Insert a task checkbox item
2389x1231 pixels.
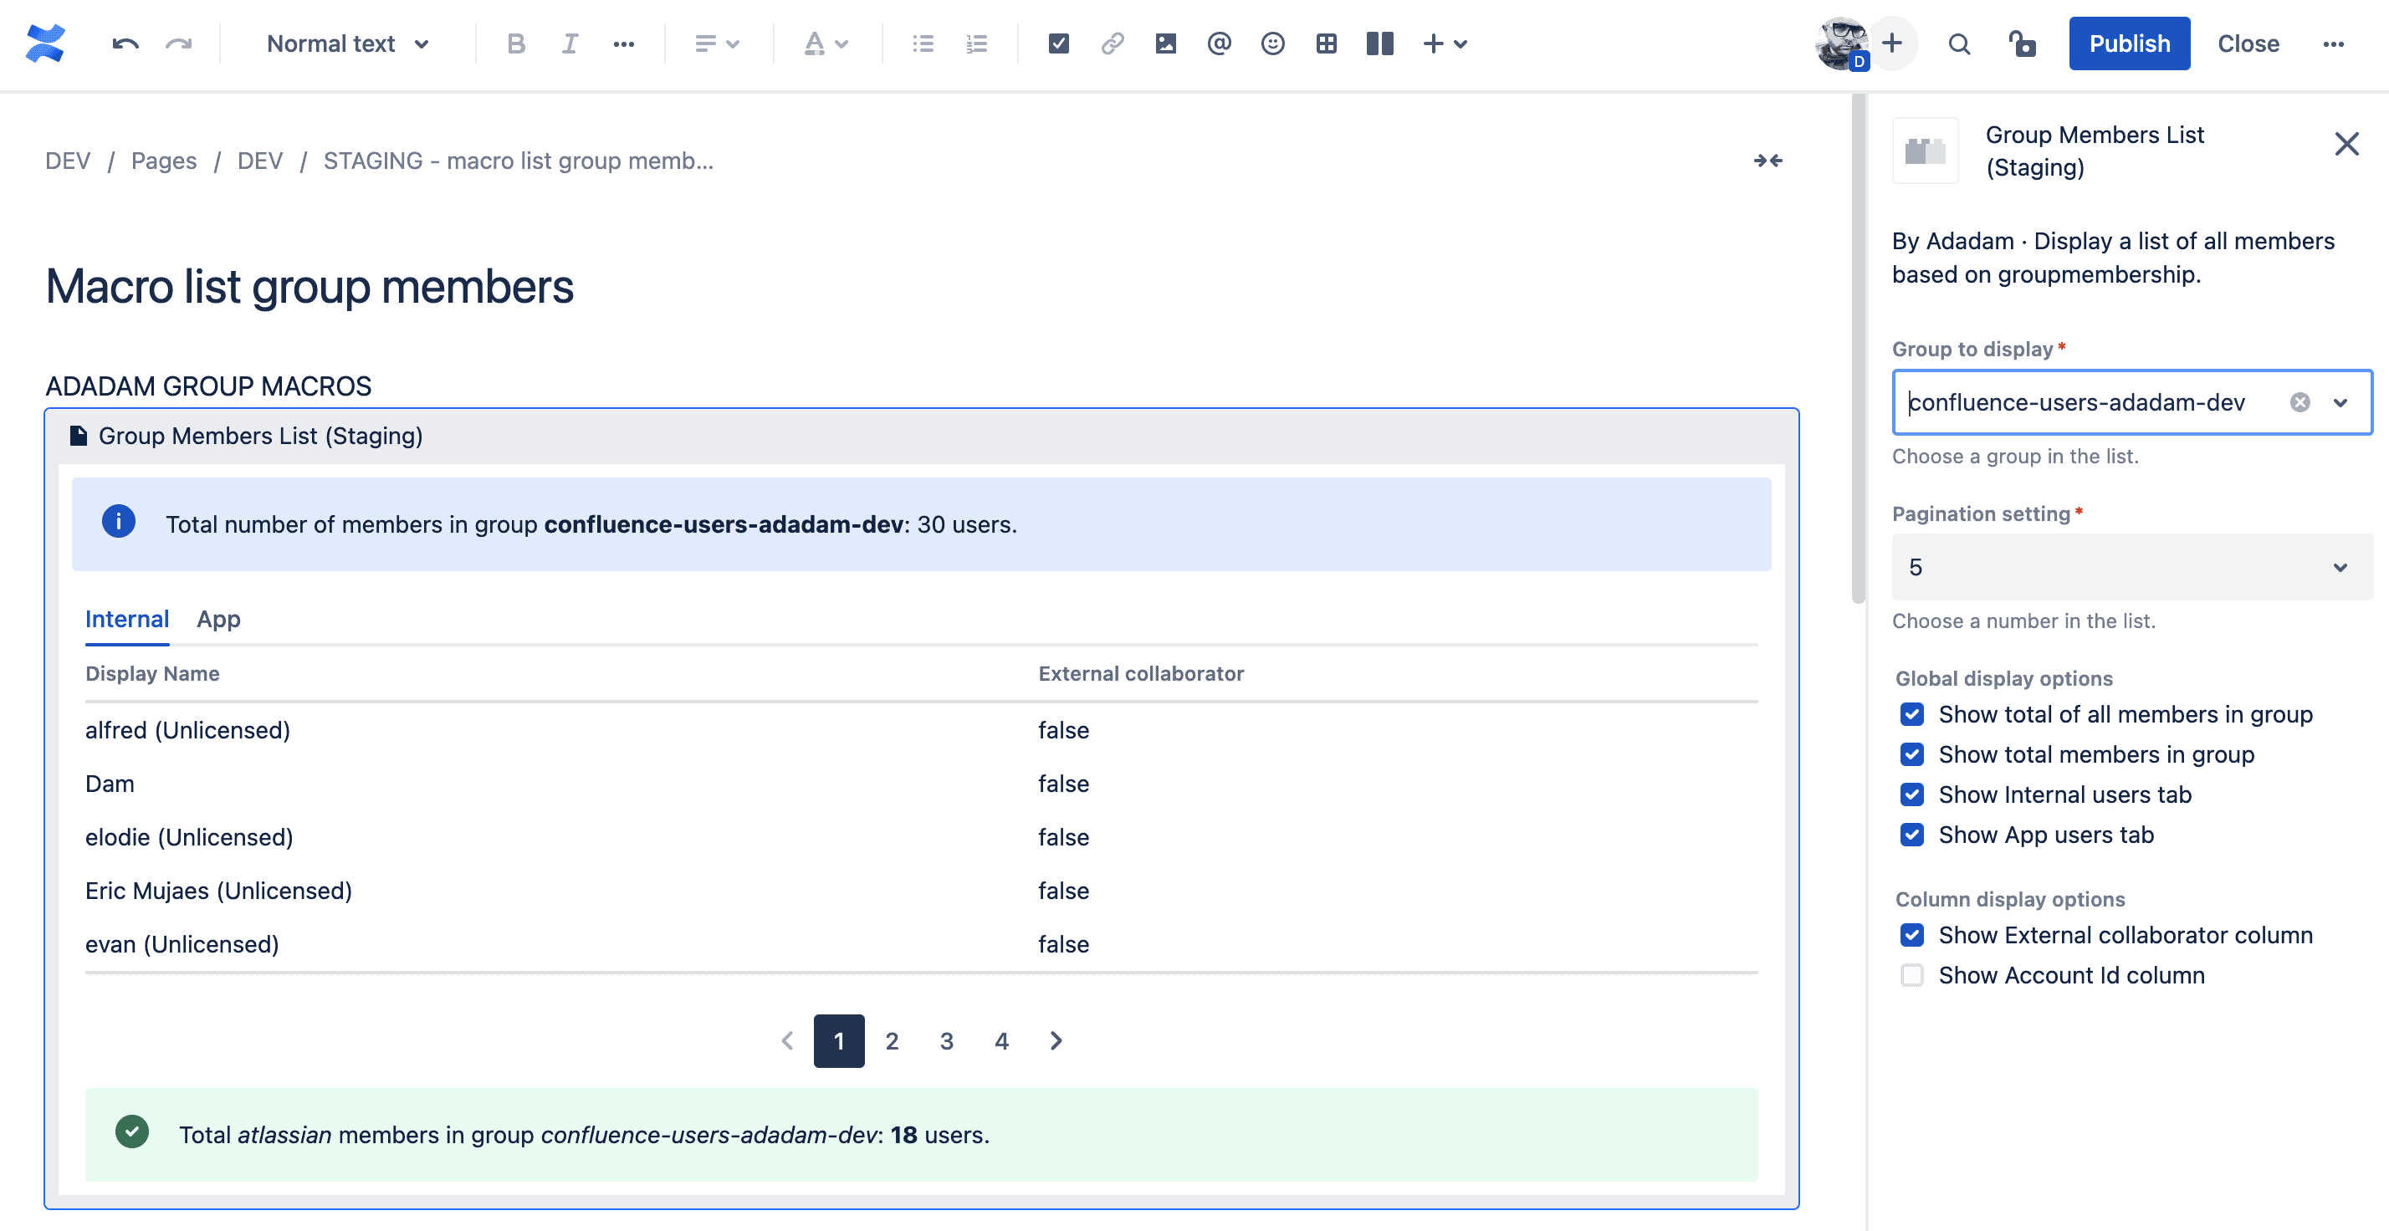[x=1057, y=43]
